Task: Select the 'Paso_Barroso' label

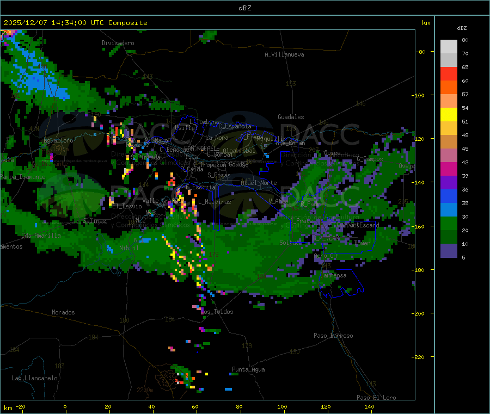Action: (x=333, y=336)
